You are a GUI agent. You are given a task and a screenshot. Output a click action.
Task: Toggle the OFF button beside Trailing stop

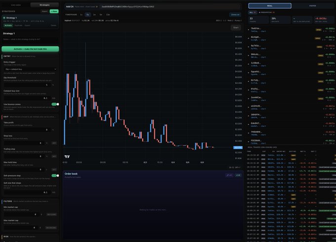(54, 156)
